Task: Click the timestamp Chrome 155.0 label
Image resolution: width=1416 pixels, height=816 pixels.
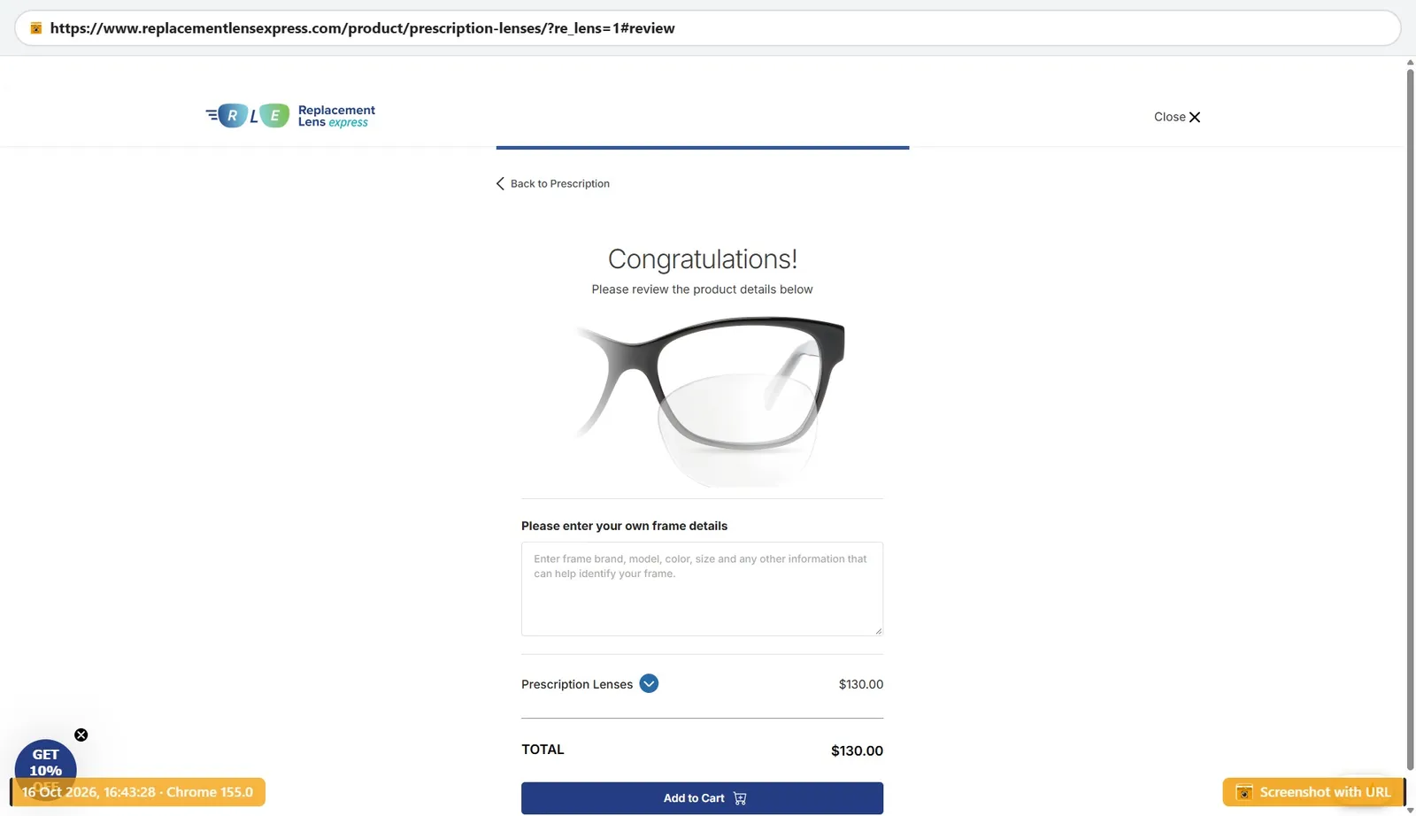Action: pyautogui.click(x=137, y=792)
